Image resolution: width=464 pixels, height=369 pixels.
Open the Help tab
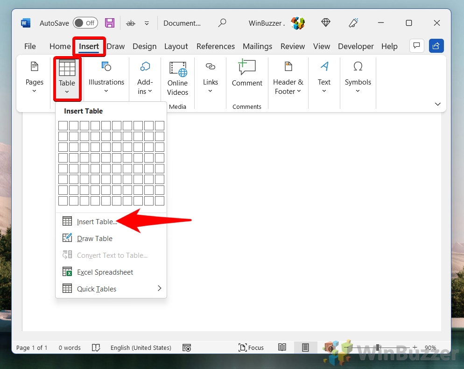(389, 46)
